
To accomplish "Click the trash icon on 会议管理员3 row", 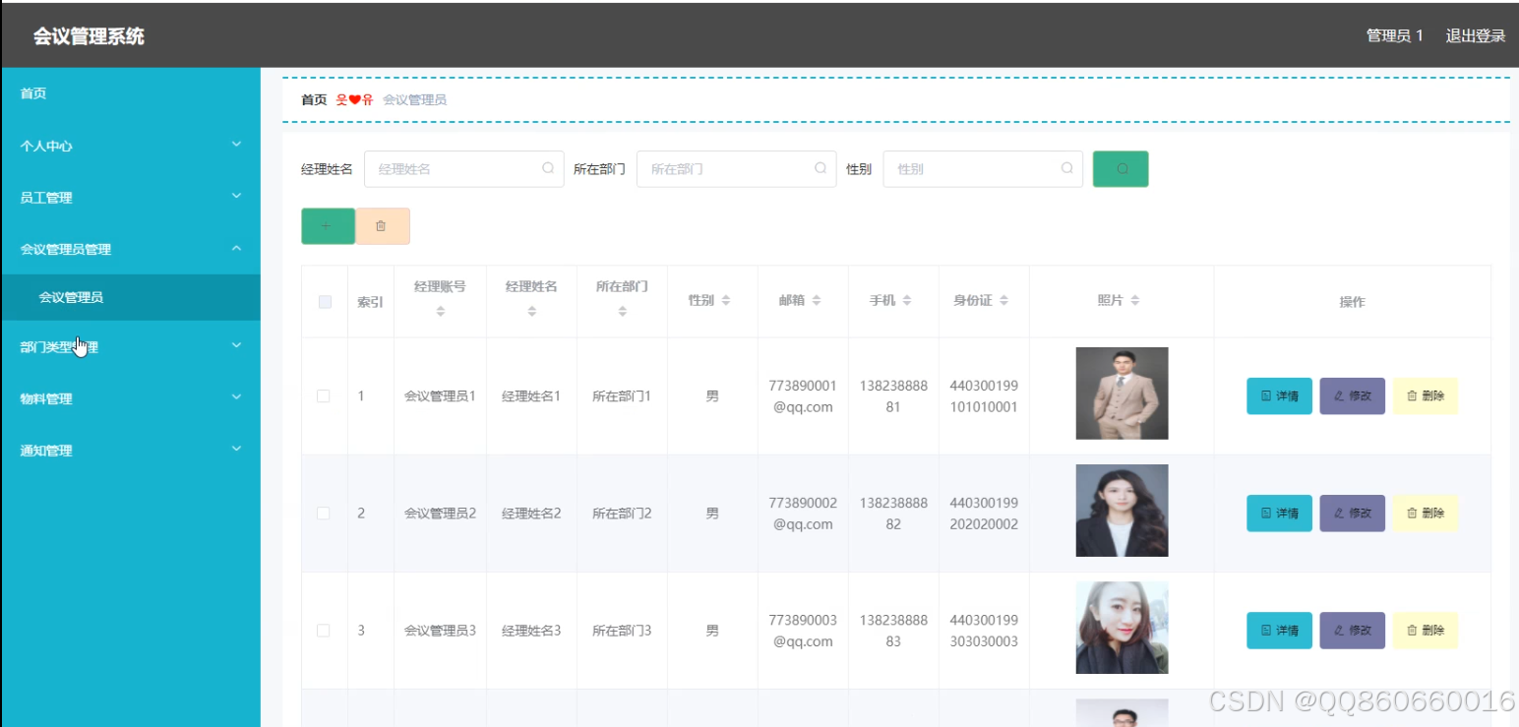I will (x=1413, y=630).
